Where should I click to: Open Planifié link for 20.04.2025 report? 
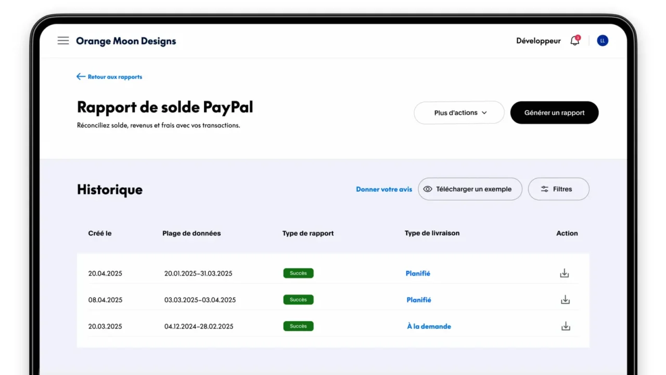point(418,273)
